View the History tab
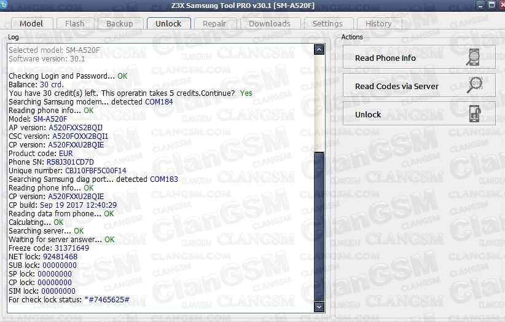Image resolution: width=505 pixels, height=322 pixels. click(378, 23)
